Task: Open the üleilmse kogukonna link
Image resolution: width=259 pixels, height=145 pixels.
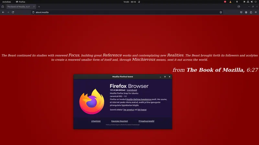Action: [142, 99]
